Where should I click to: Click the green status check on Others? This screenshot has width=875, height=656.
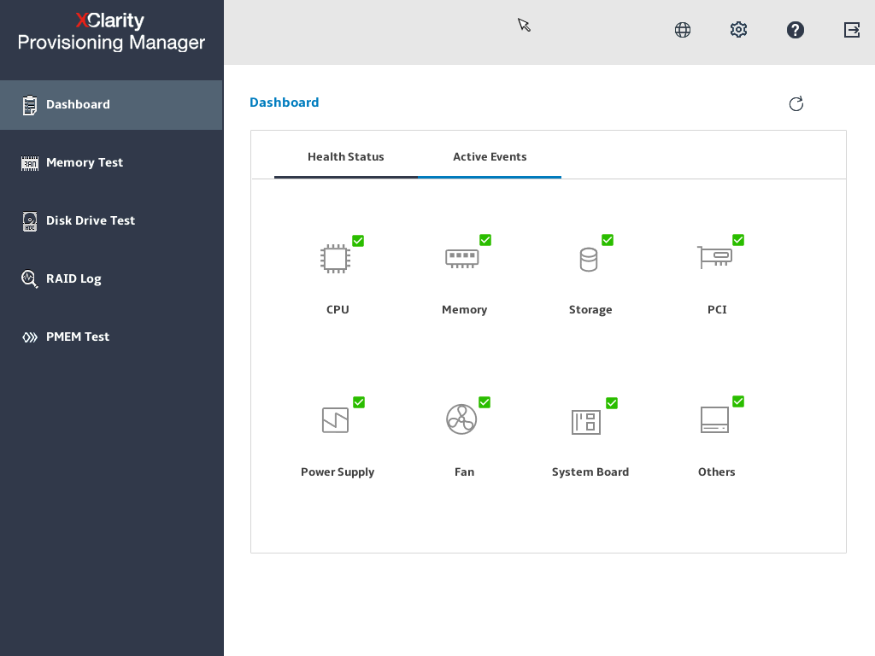738,401
